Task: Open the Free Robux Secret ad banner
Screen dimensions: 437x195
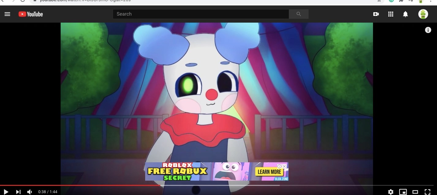Action: coord(217,171)
